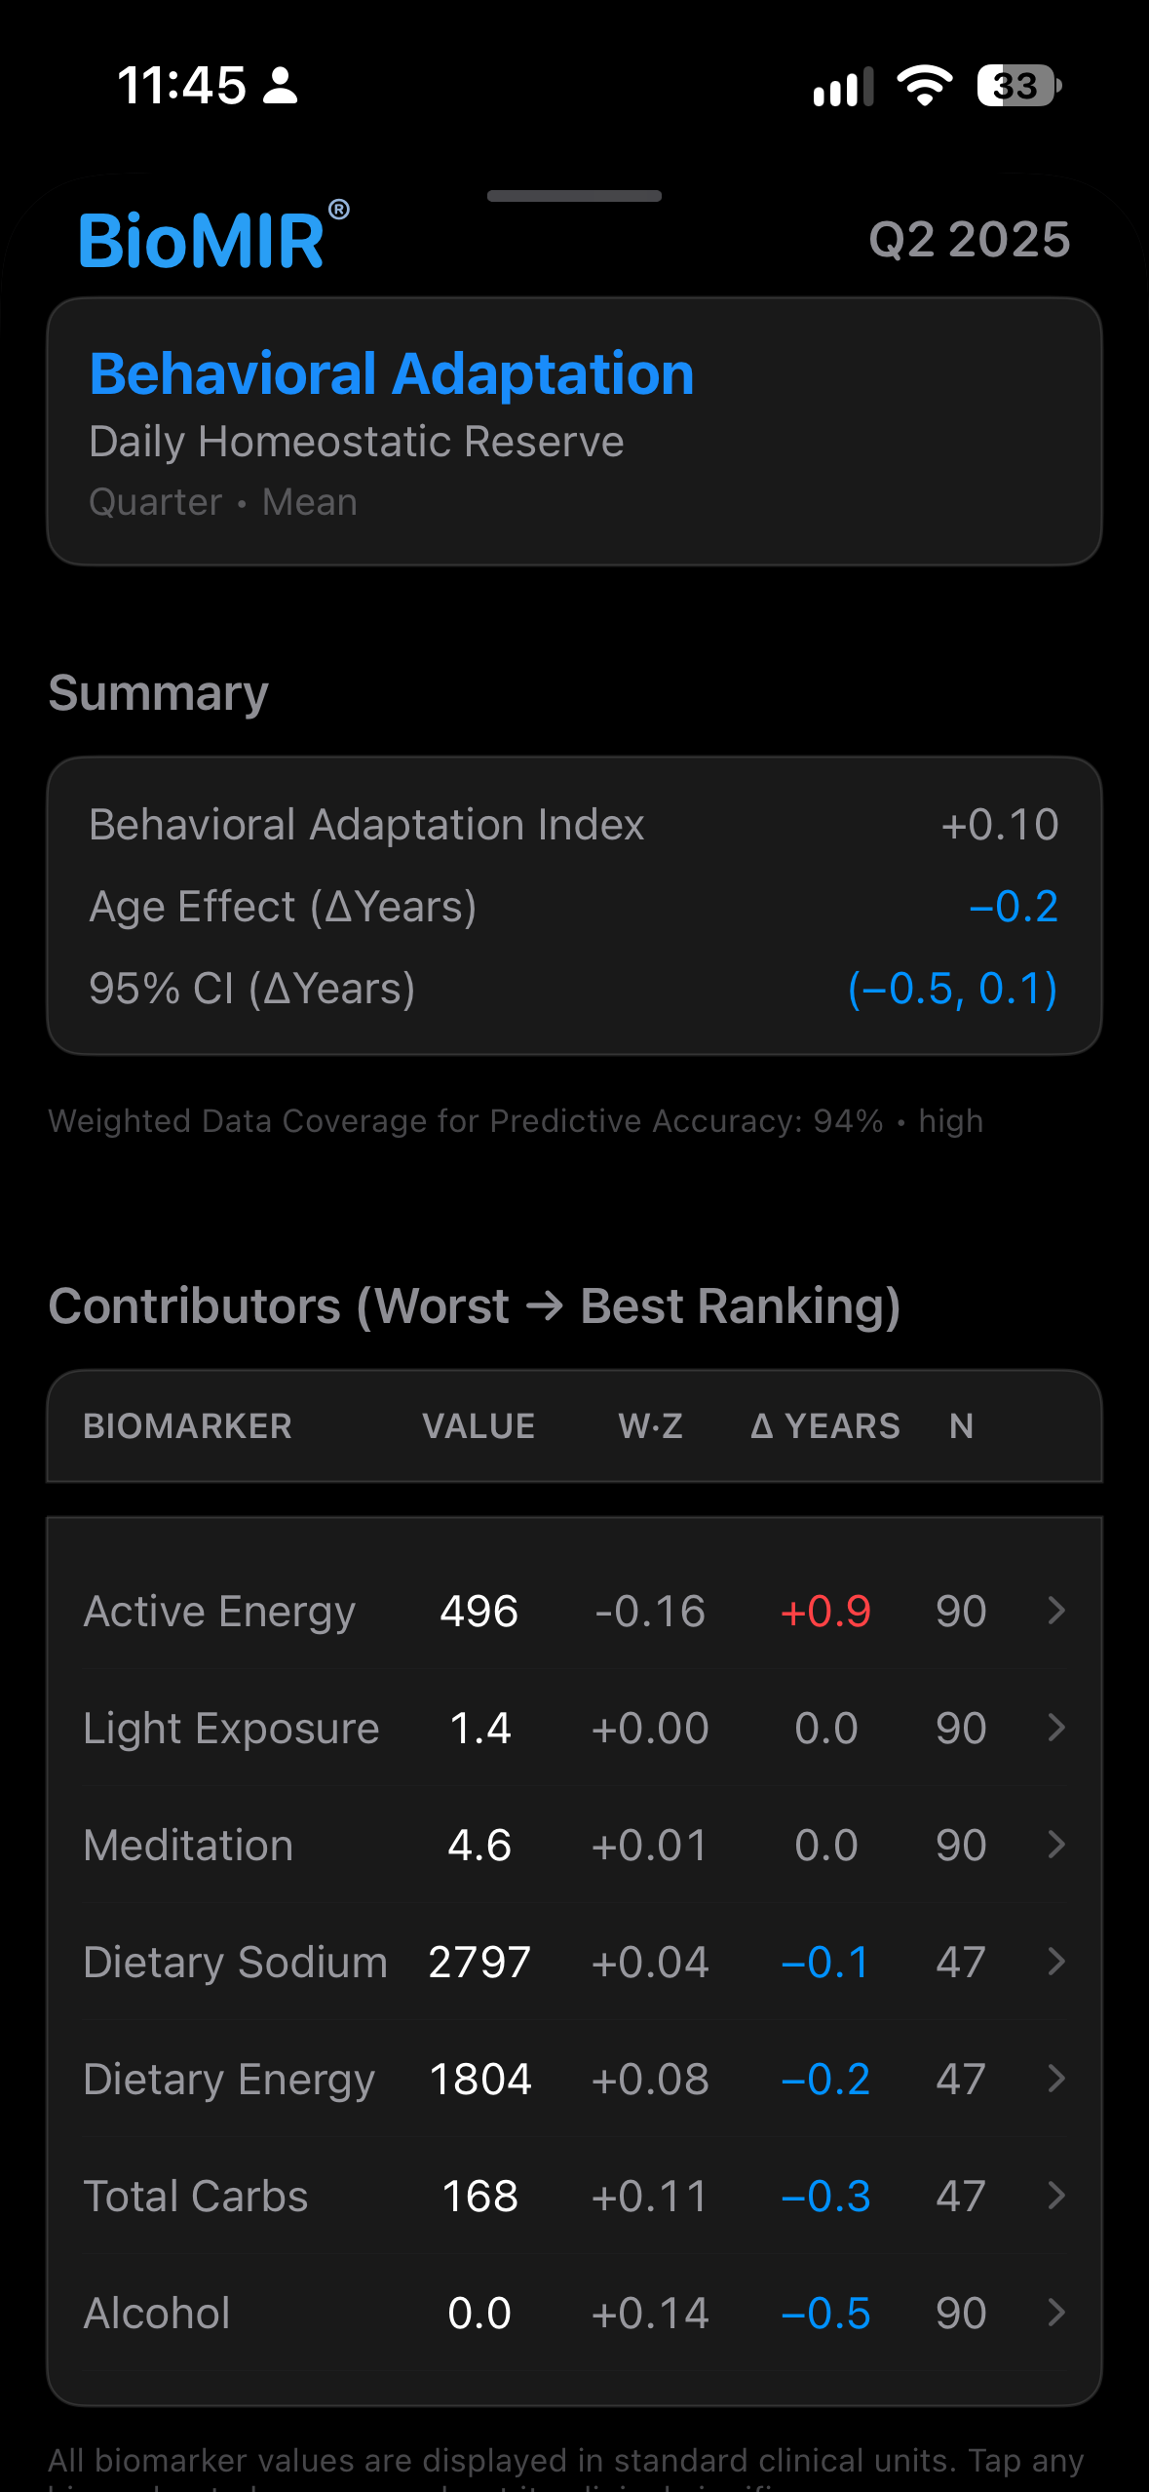Open the Dietary Sodium details chevron
Image resolution: width=1149 pixels, height=2492 pixels.
pos(1056,1962)
